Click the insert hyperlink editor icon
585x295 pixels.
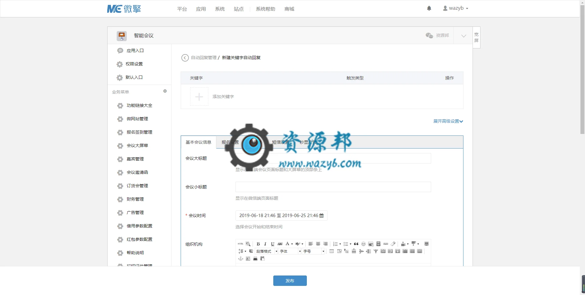tap(386, 244)
